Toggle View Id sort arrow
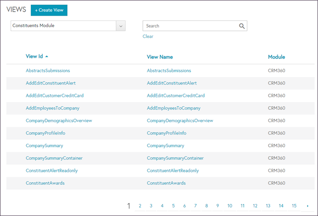Viewport: 318px width, 216px height. pyautogui.click(x=46, y=57)
